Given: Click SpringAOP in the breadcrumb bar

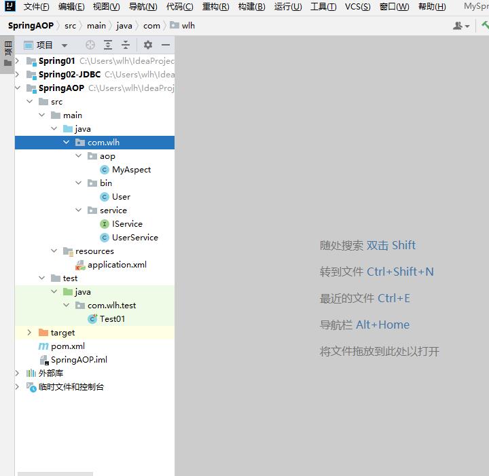Looking at the screenshot, I should pos(31,26).
